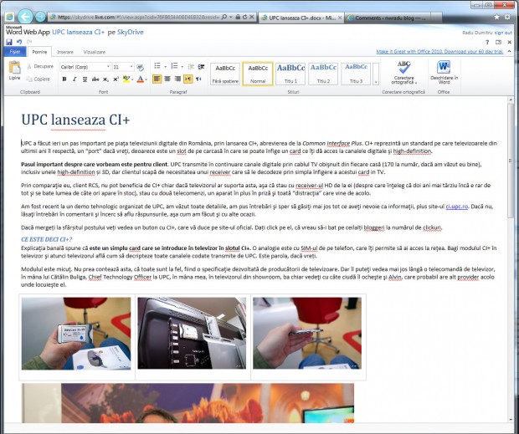The height and width of the screenshot is (434, 519).
Task: Pop out document into separate window
Action: point(498,42)
